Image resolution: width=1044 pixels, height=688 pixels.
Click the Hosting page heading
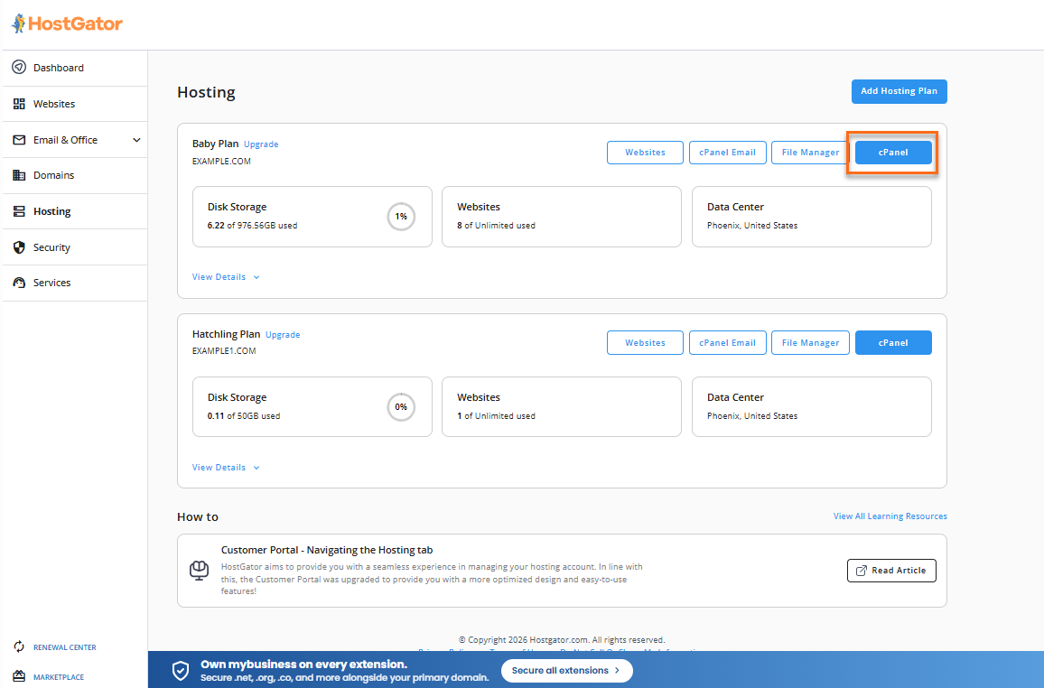pos(207,92)
